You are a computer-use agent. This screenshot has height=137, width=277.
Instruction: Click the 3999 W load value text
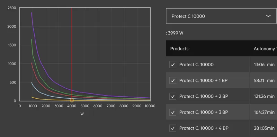(x=176, y=33)
